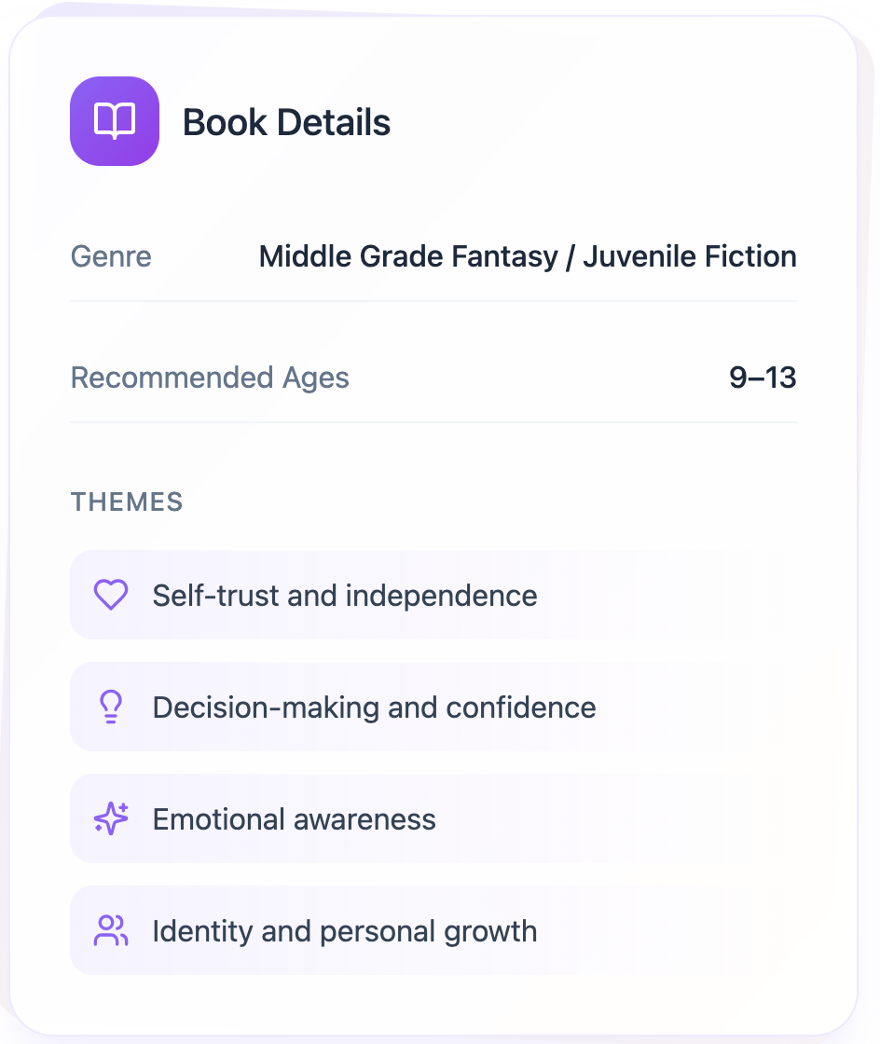
Task: Select the Self-trust and independence theme text
Action: (345, 596)
